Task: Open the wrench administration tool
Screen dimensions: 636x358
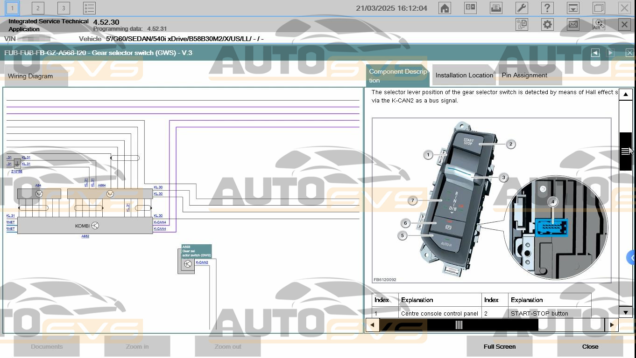Action: click(x=522, y=8)
